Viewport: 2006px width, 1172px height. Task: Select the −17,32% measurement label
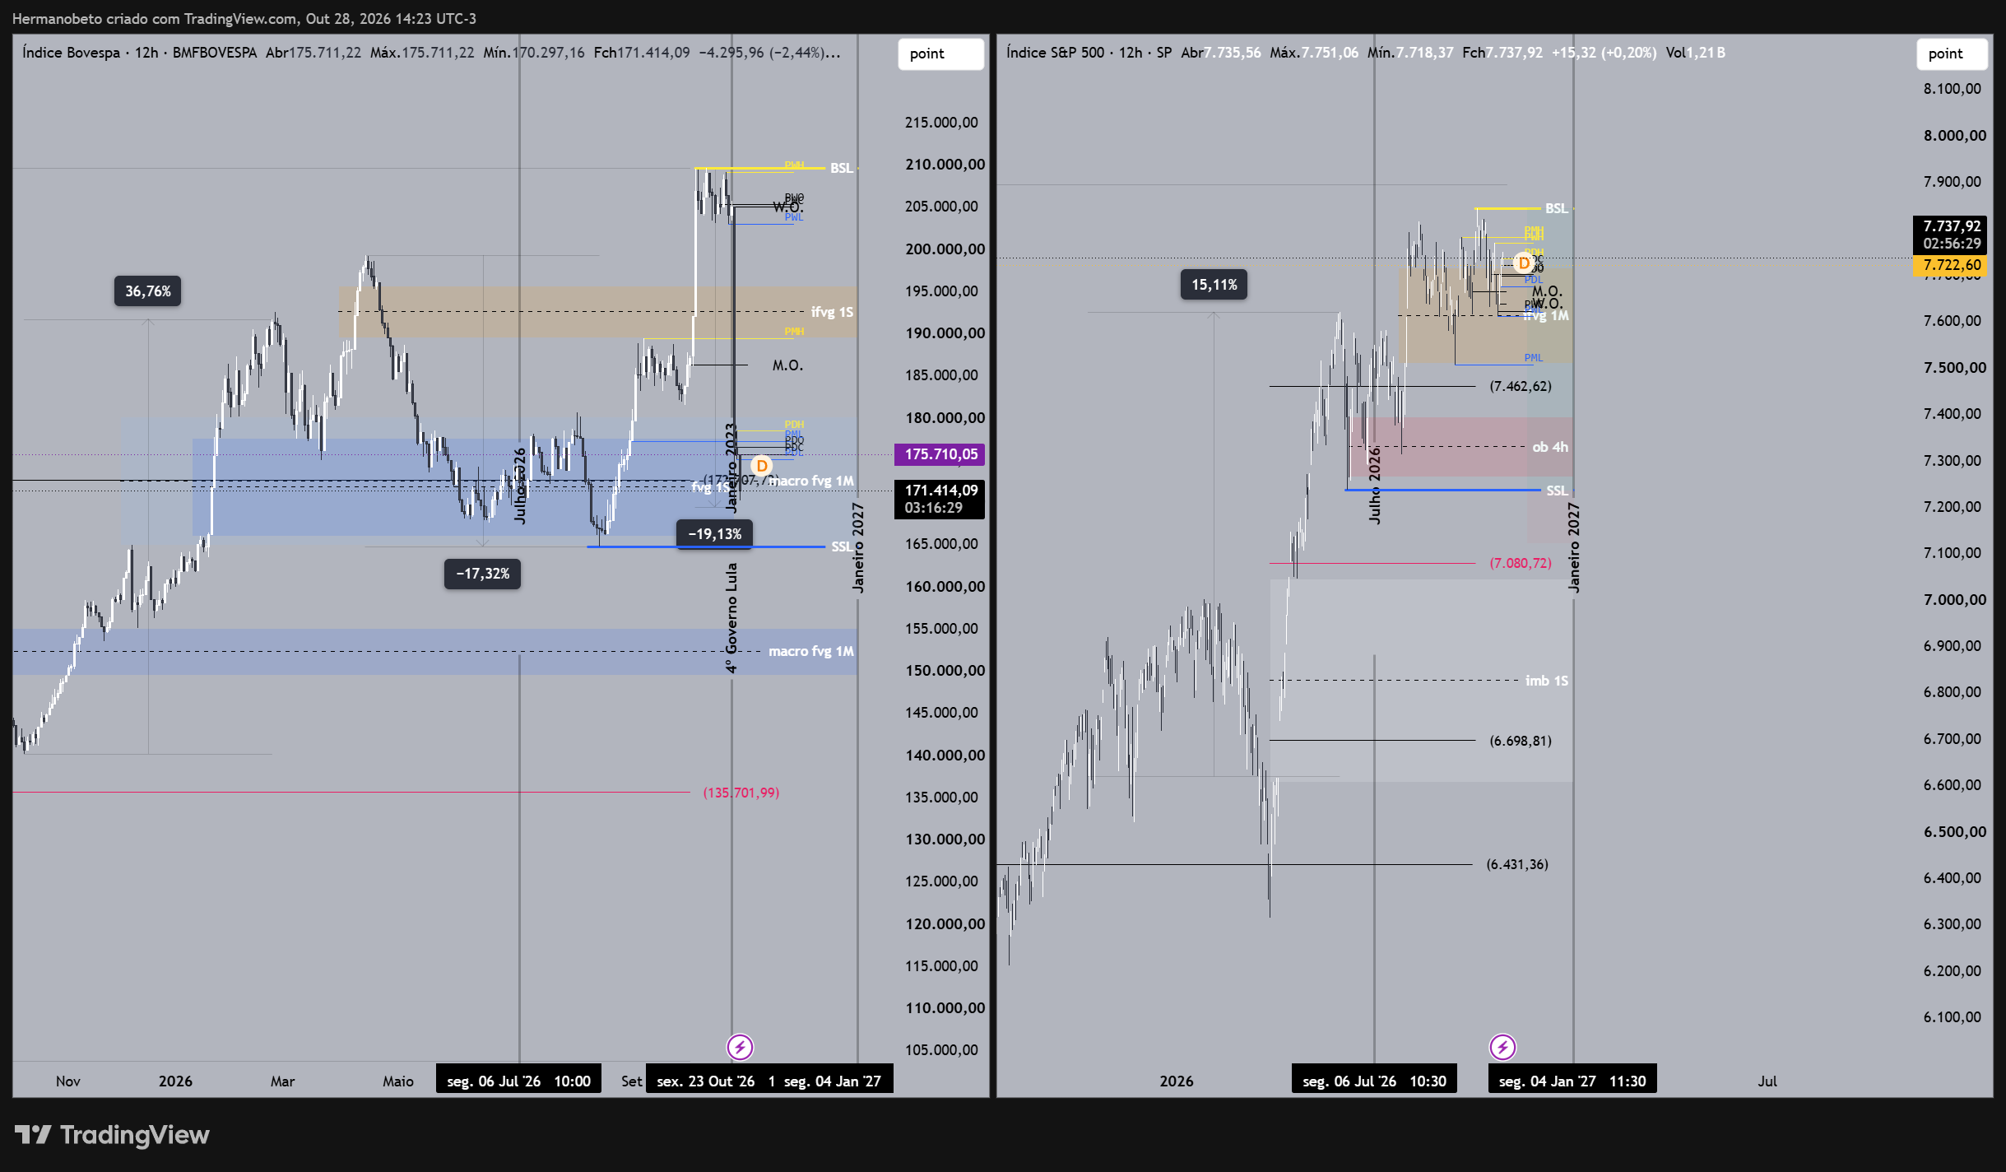(x=482, y=574)
